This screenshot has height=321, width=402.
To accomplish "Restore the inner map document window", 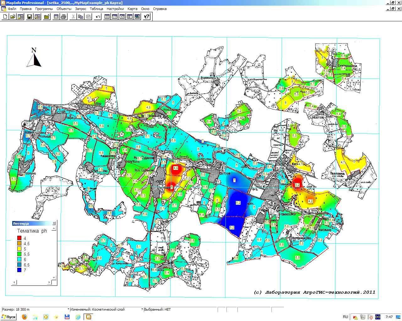I will click(393, 9).
